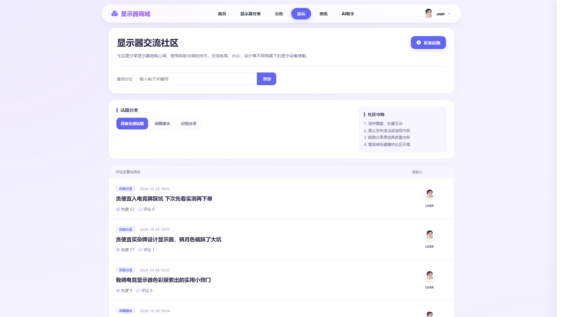Viewport: 563px width, 317px height.
Task: Click rule text 鼓励分享原创高质量内容
Action: 389,137
